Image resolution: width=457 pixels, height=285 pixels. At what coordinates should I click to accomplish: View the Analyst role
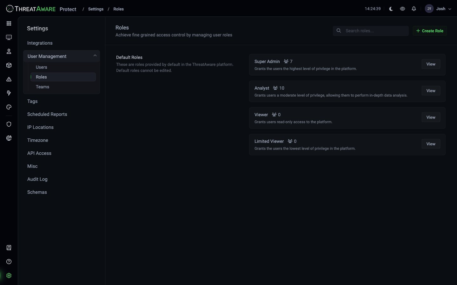pos(431,91)
